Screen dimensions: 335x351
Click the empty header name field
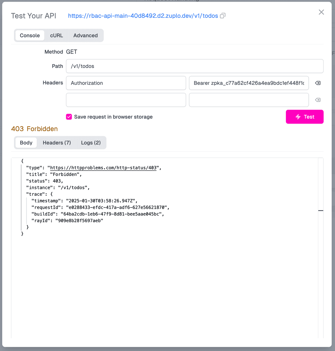click(x=126, y=100)
